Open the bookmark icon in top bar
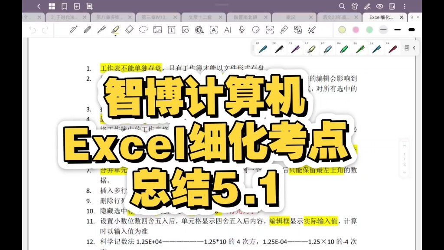444x250 pixels. pyautogui.click(x=64, y=6)
